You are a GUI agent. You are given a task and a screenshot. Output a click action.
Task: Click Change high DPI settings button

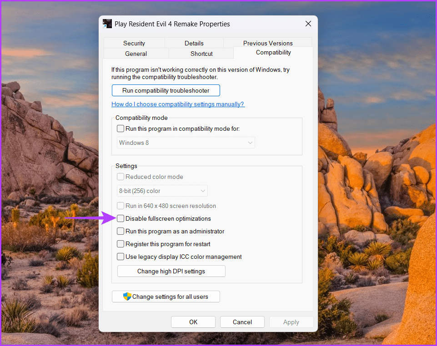point(171,271)
